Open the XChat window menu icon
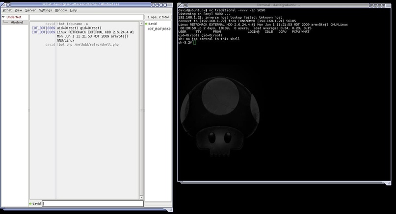This screenshot has height=214, width=396. [7, 4]
